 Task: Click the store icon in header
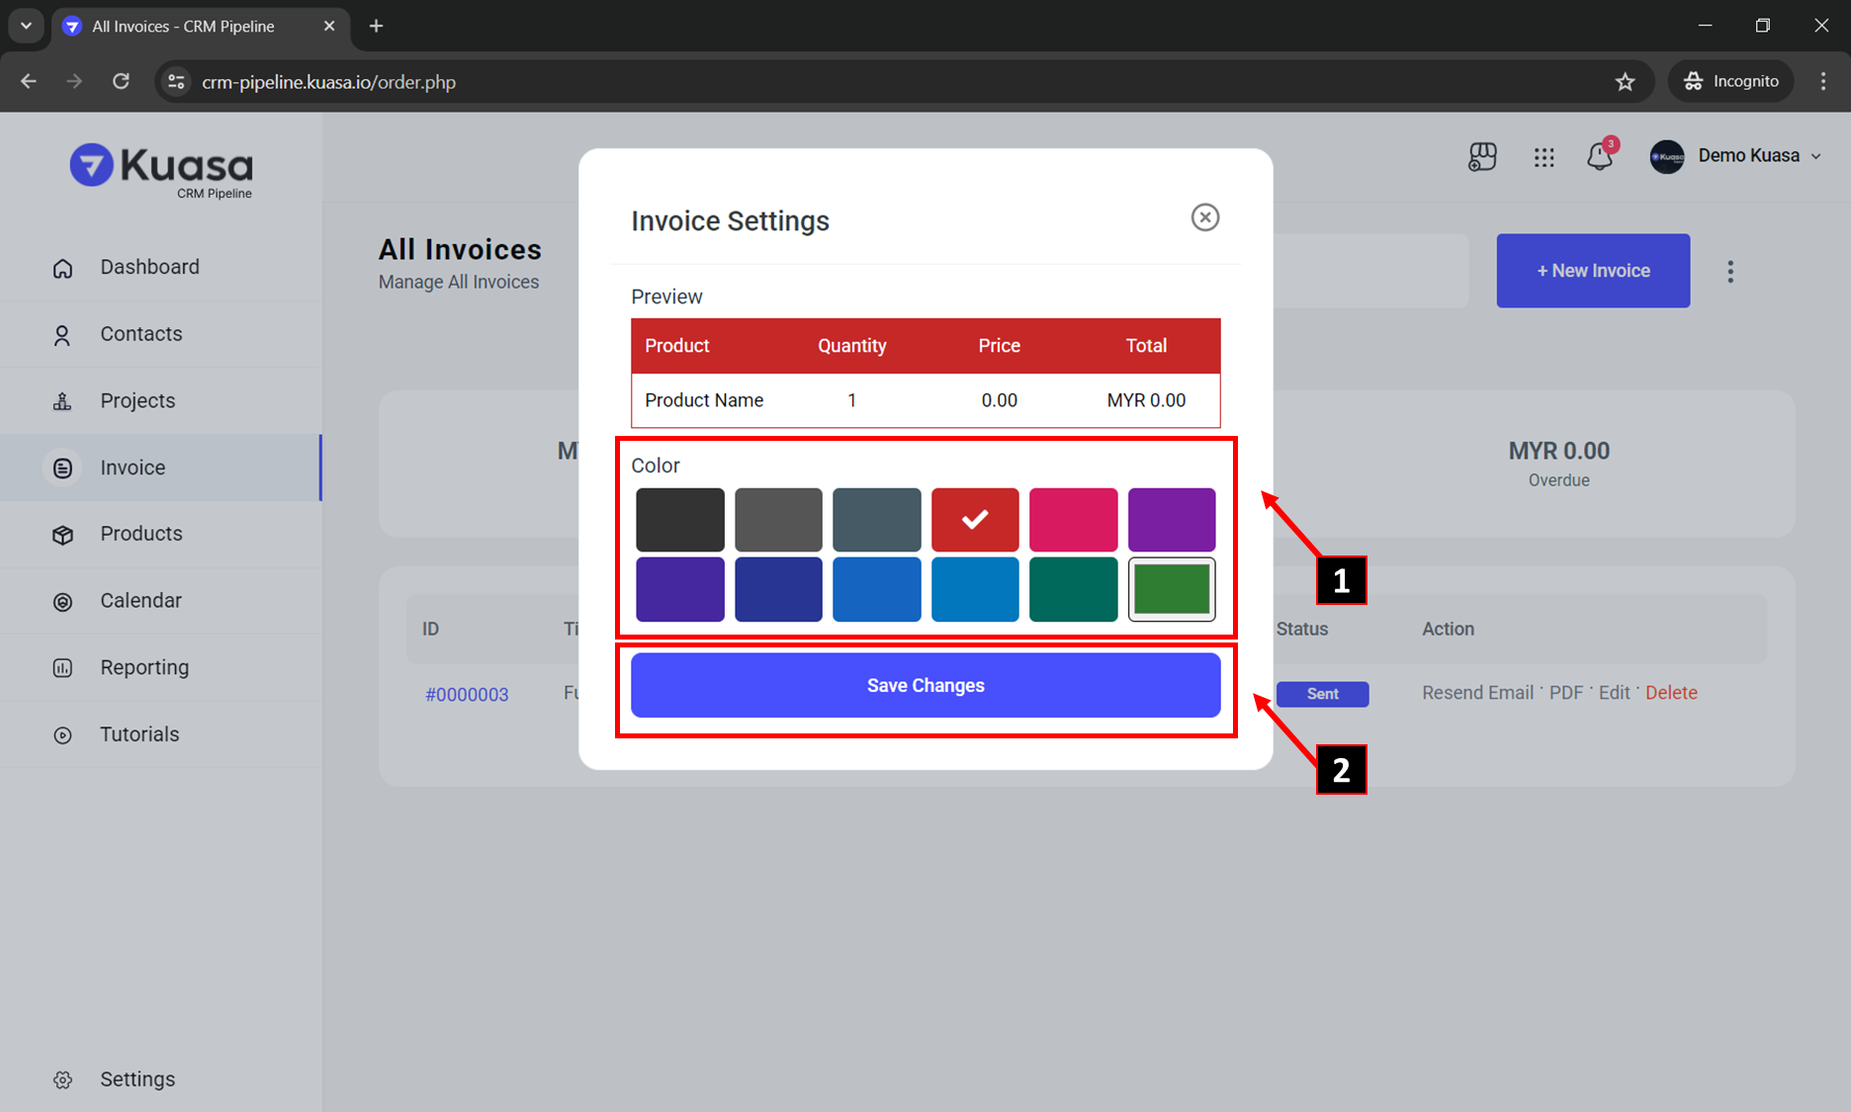(1482, 156)
